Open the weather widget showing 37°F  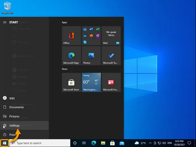pos(140,143)
